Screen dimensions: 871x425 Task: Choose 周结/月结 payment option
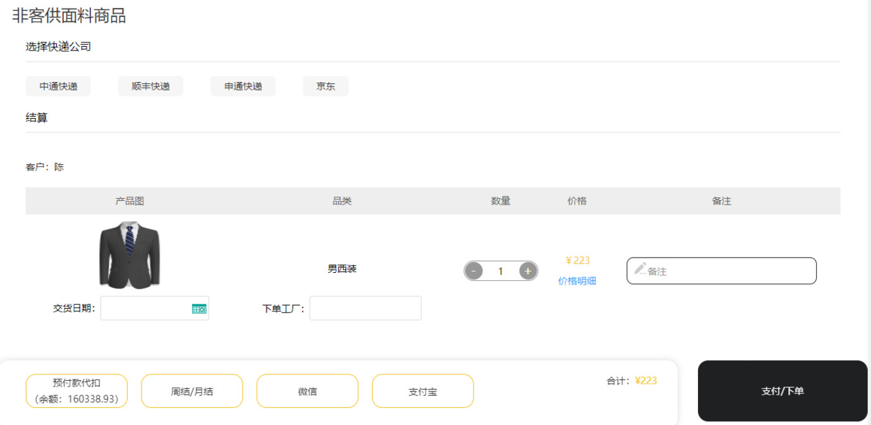192,391
